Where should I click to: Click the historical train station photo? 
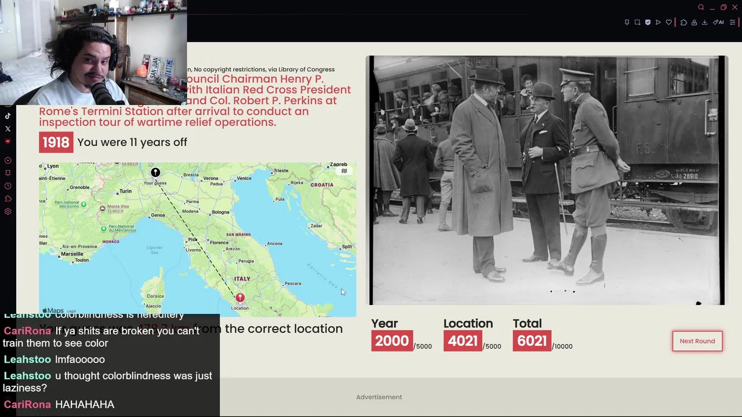pyautogui.click(x=547, y=180)
